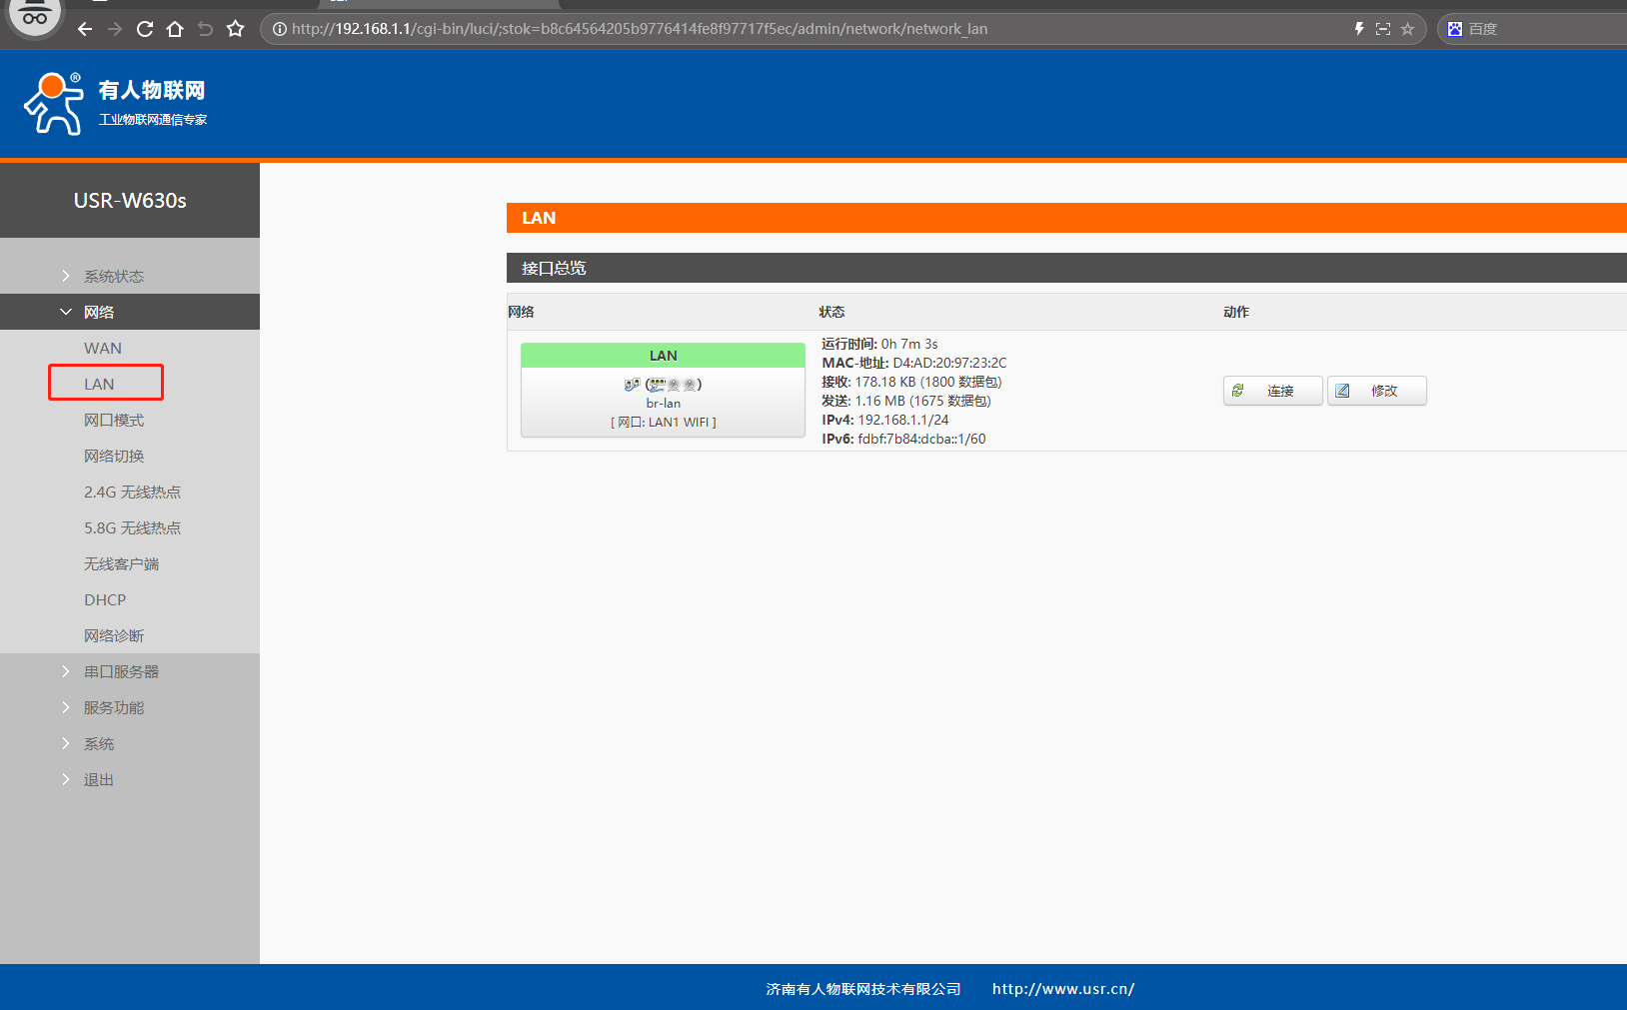Screen dimensions: 1627x1010
Task: Click the USR IoT logo in the header
Action: 115,103
